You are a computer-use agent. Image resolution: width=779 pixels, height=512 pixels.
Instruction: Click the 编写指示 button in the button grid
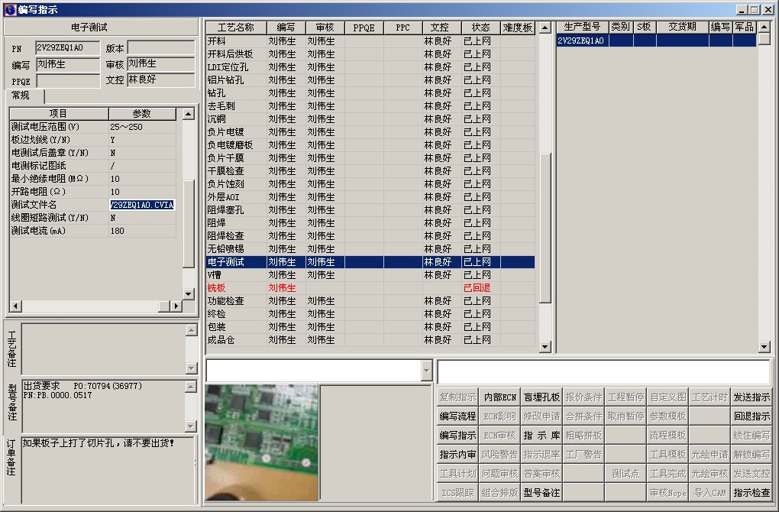point(457,436)
